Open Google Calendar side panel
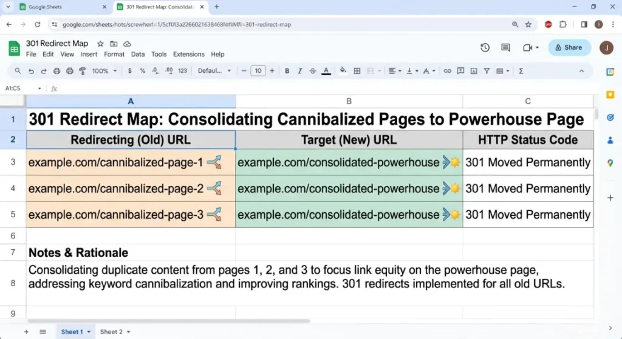 click(x=610, y=72)
